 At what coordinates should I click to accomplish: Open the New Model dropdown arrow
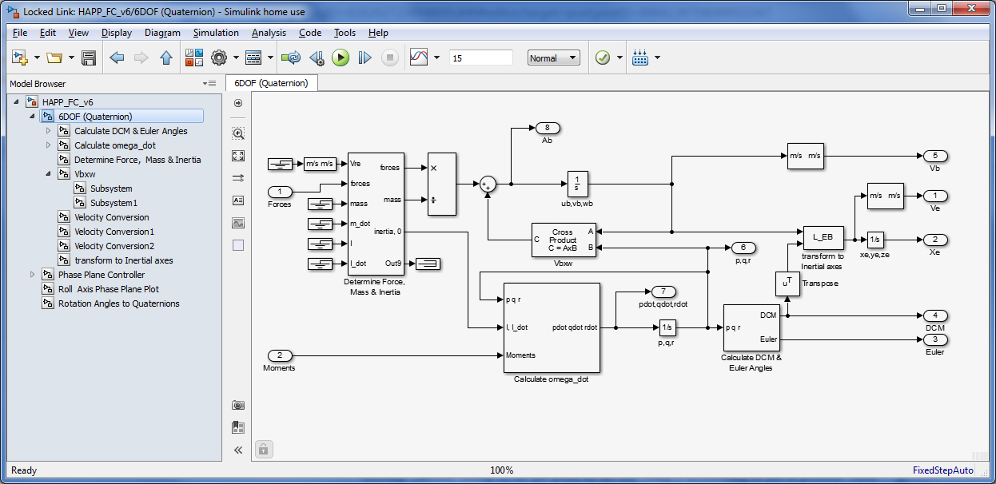click(37, 58)
